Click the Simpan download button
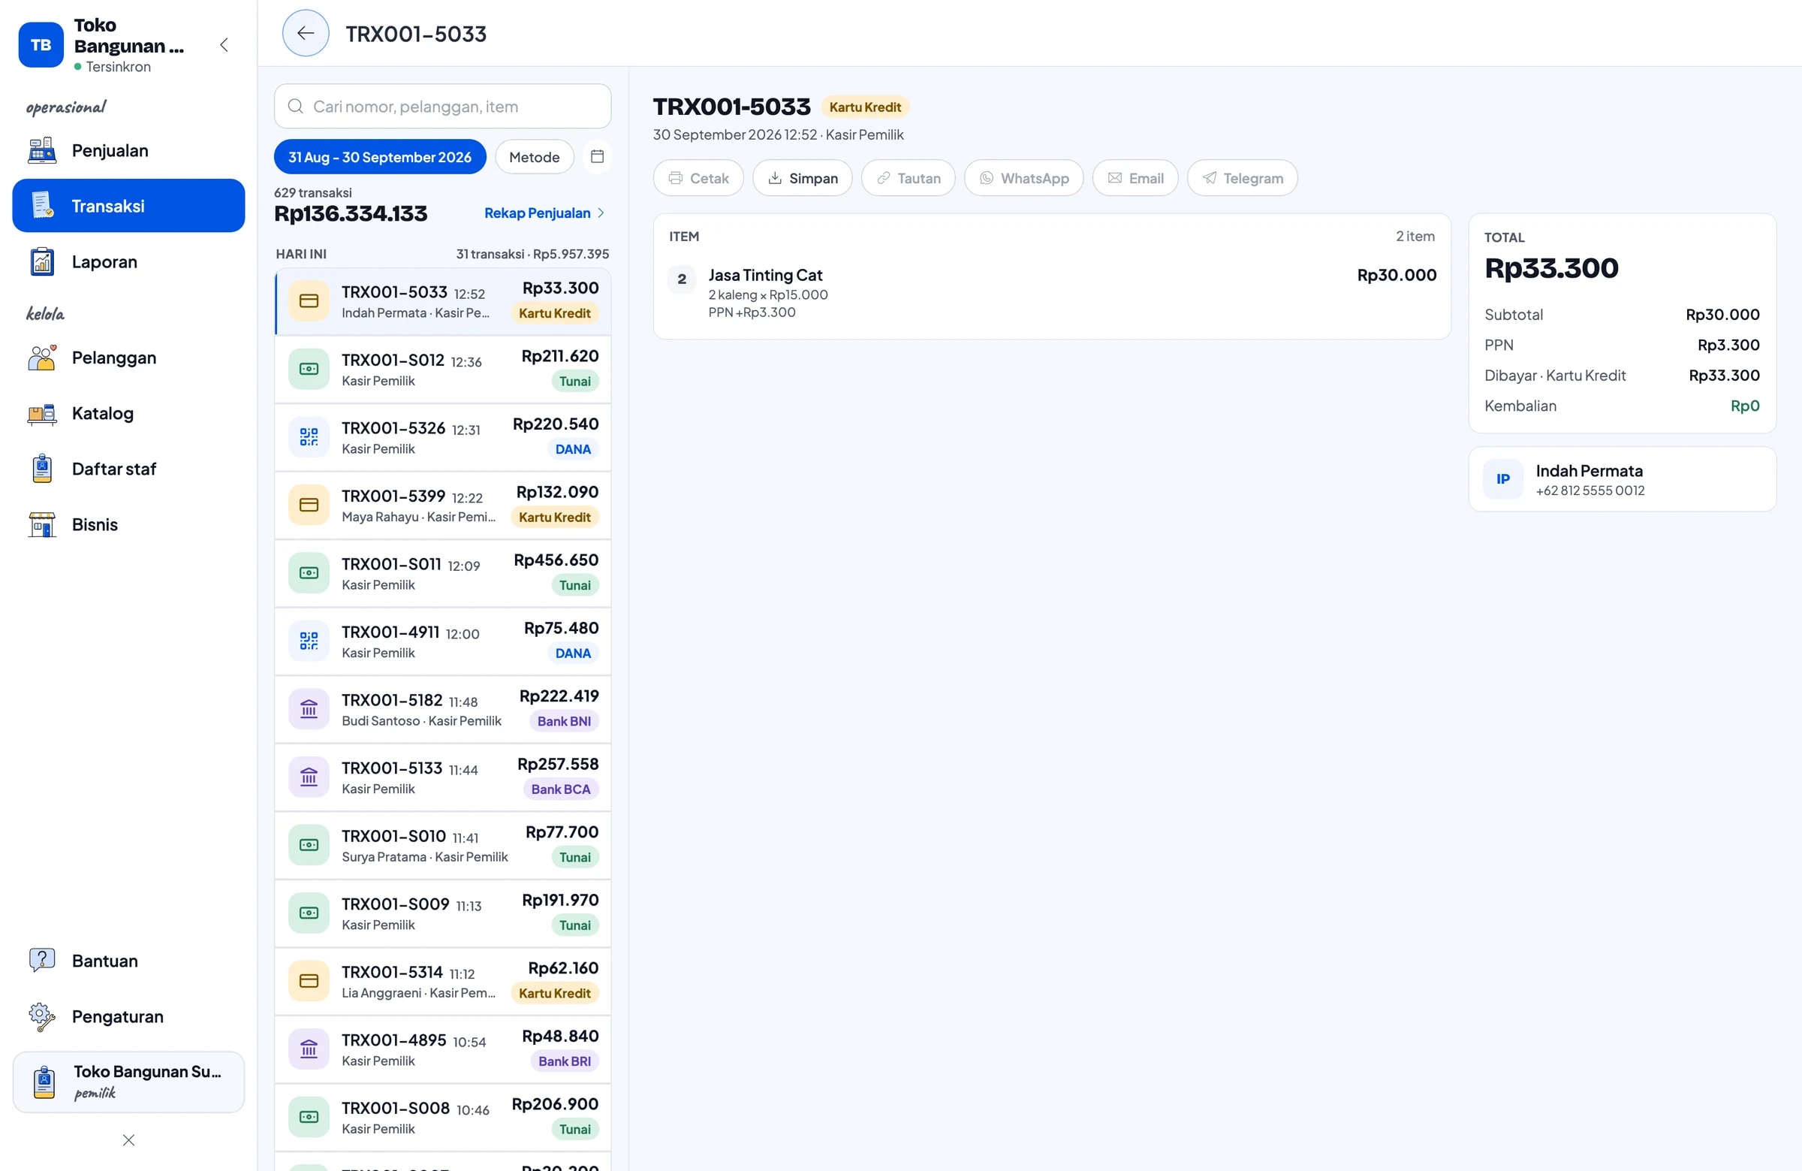 pos(802,178)
